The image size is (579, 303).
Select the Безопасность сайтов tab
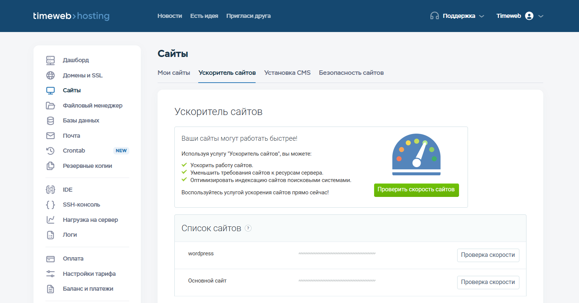point(351,73)
